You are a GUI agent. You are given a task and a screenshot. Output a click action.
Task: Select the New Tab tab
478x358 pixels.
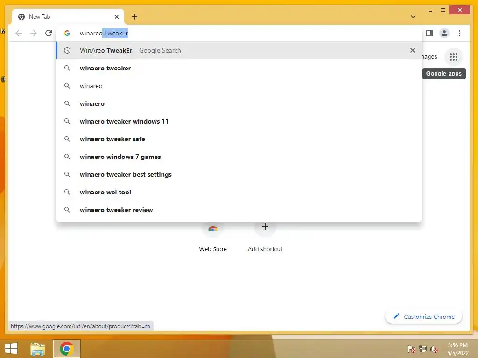pos(68,17)
